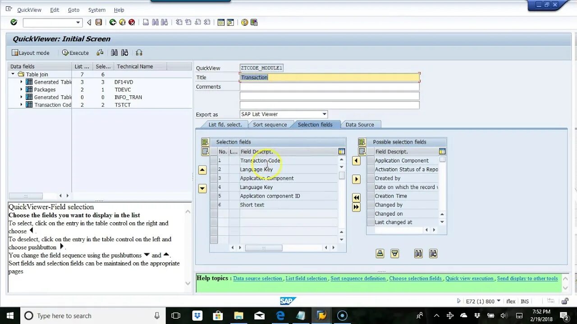The height and width of the screenshot is (324, 577).
Task: Click the First page icon in standard toolbar
Action: (179, 22)
